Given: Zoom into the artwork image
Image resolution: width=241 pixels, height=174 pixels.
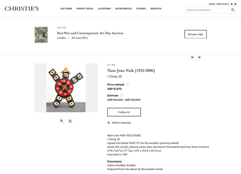Looking at the screenshot, I should (x=62, y=121).
